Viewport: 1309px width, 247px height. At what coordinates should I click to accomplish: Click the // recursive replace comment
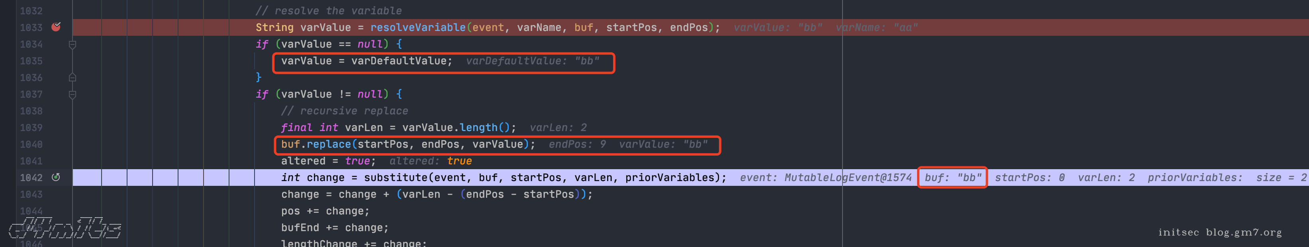point(345,111)
